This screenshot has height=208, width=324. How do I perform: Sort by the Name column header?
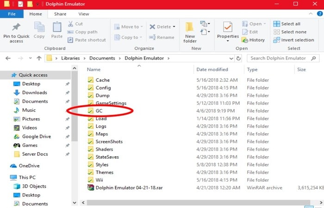93,69
